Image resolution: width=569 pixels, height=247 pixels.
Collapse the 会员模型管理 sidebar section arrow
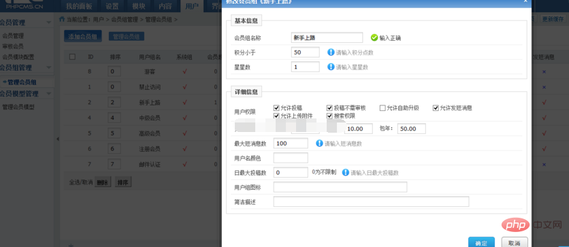coord(48,94)
